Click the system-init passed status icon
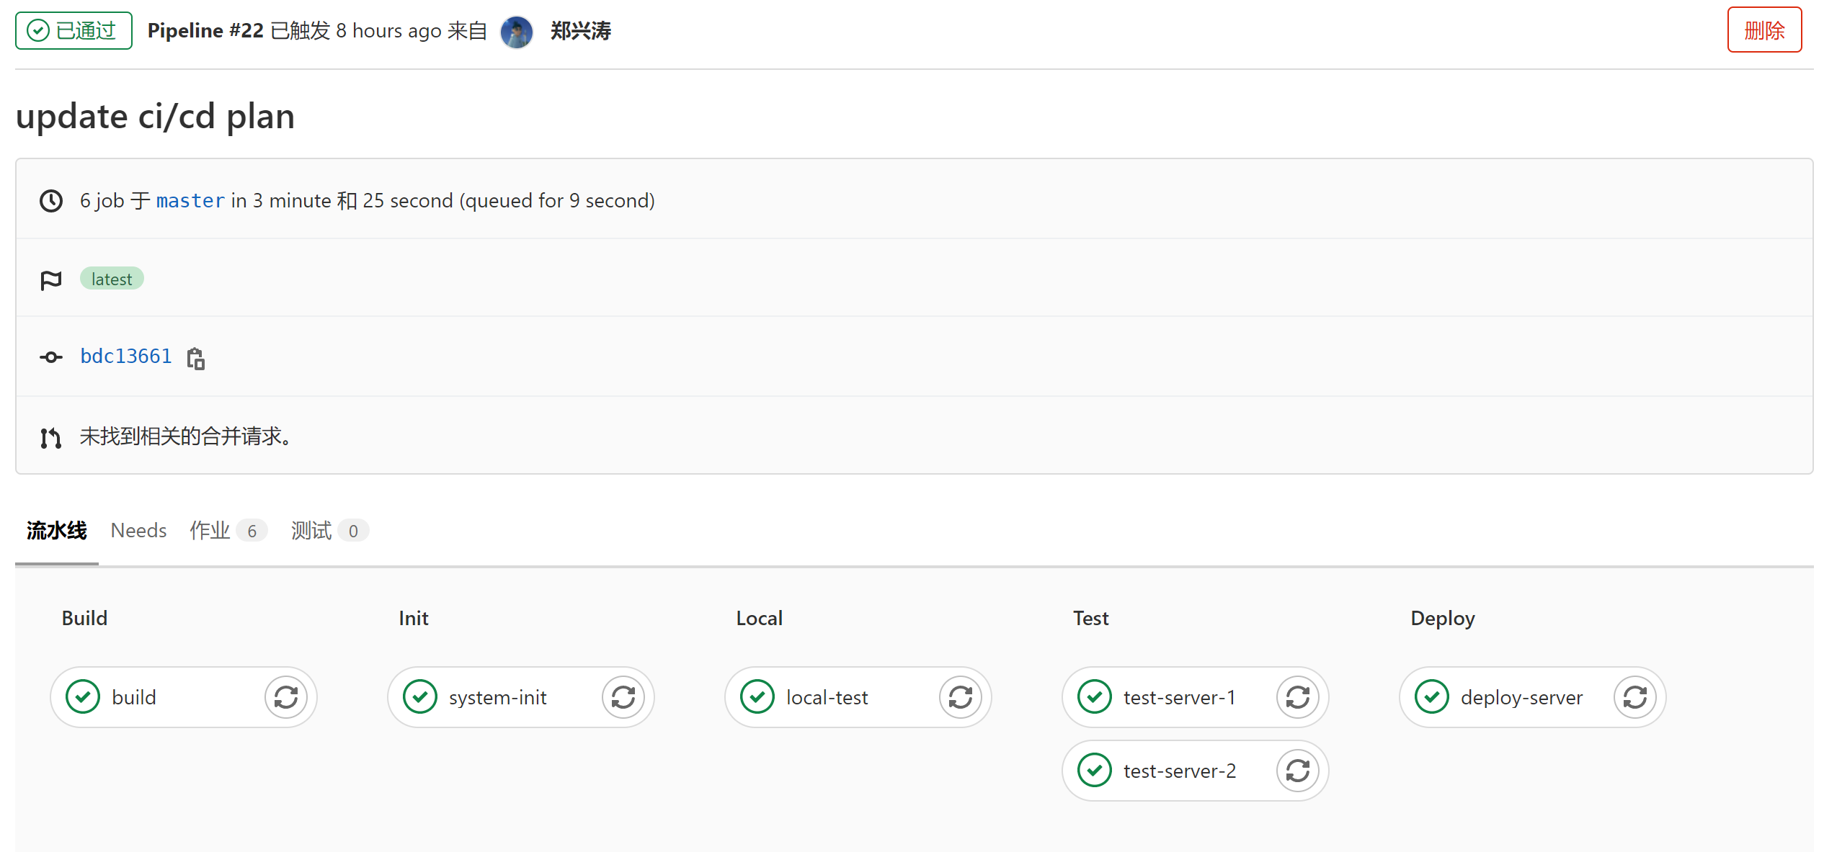The width and height of the screenshot is (1837, 852). click(x=420, y=697)
